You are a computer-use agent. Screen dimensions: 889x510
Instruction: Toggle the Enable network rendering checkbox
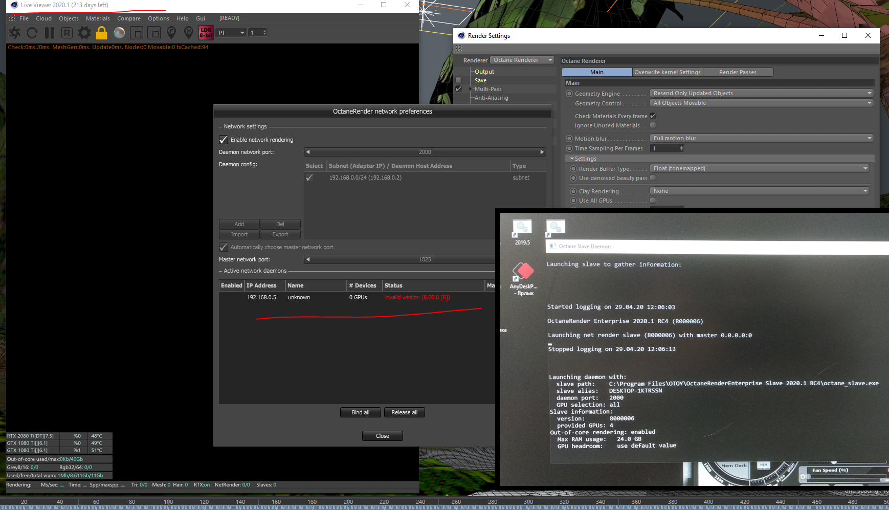(x=224, y=140)
